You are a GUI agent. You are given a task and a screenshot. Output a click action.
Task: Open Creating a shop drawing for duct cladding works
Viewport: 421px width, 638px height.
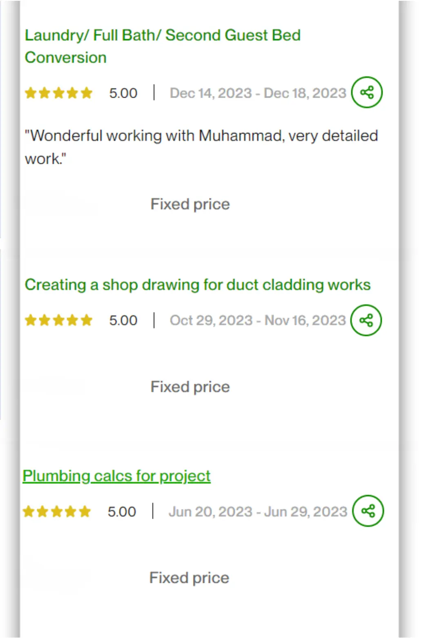click(198, 285)
